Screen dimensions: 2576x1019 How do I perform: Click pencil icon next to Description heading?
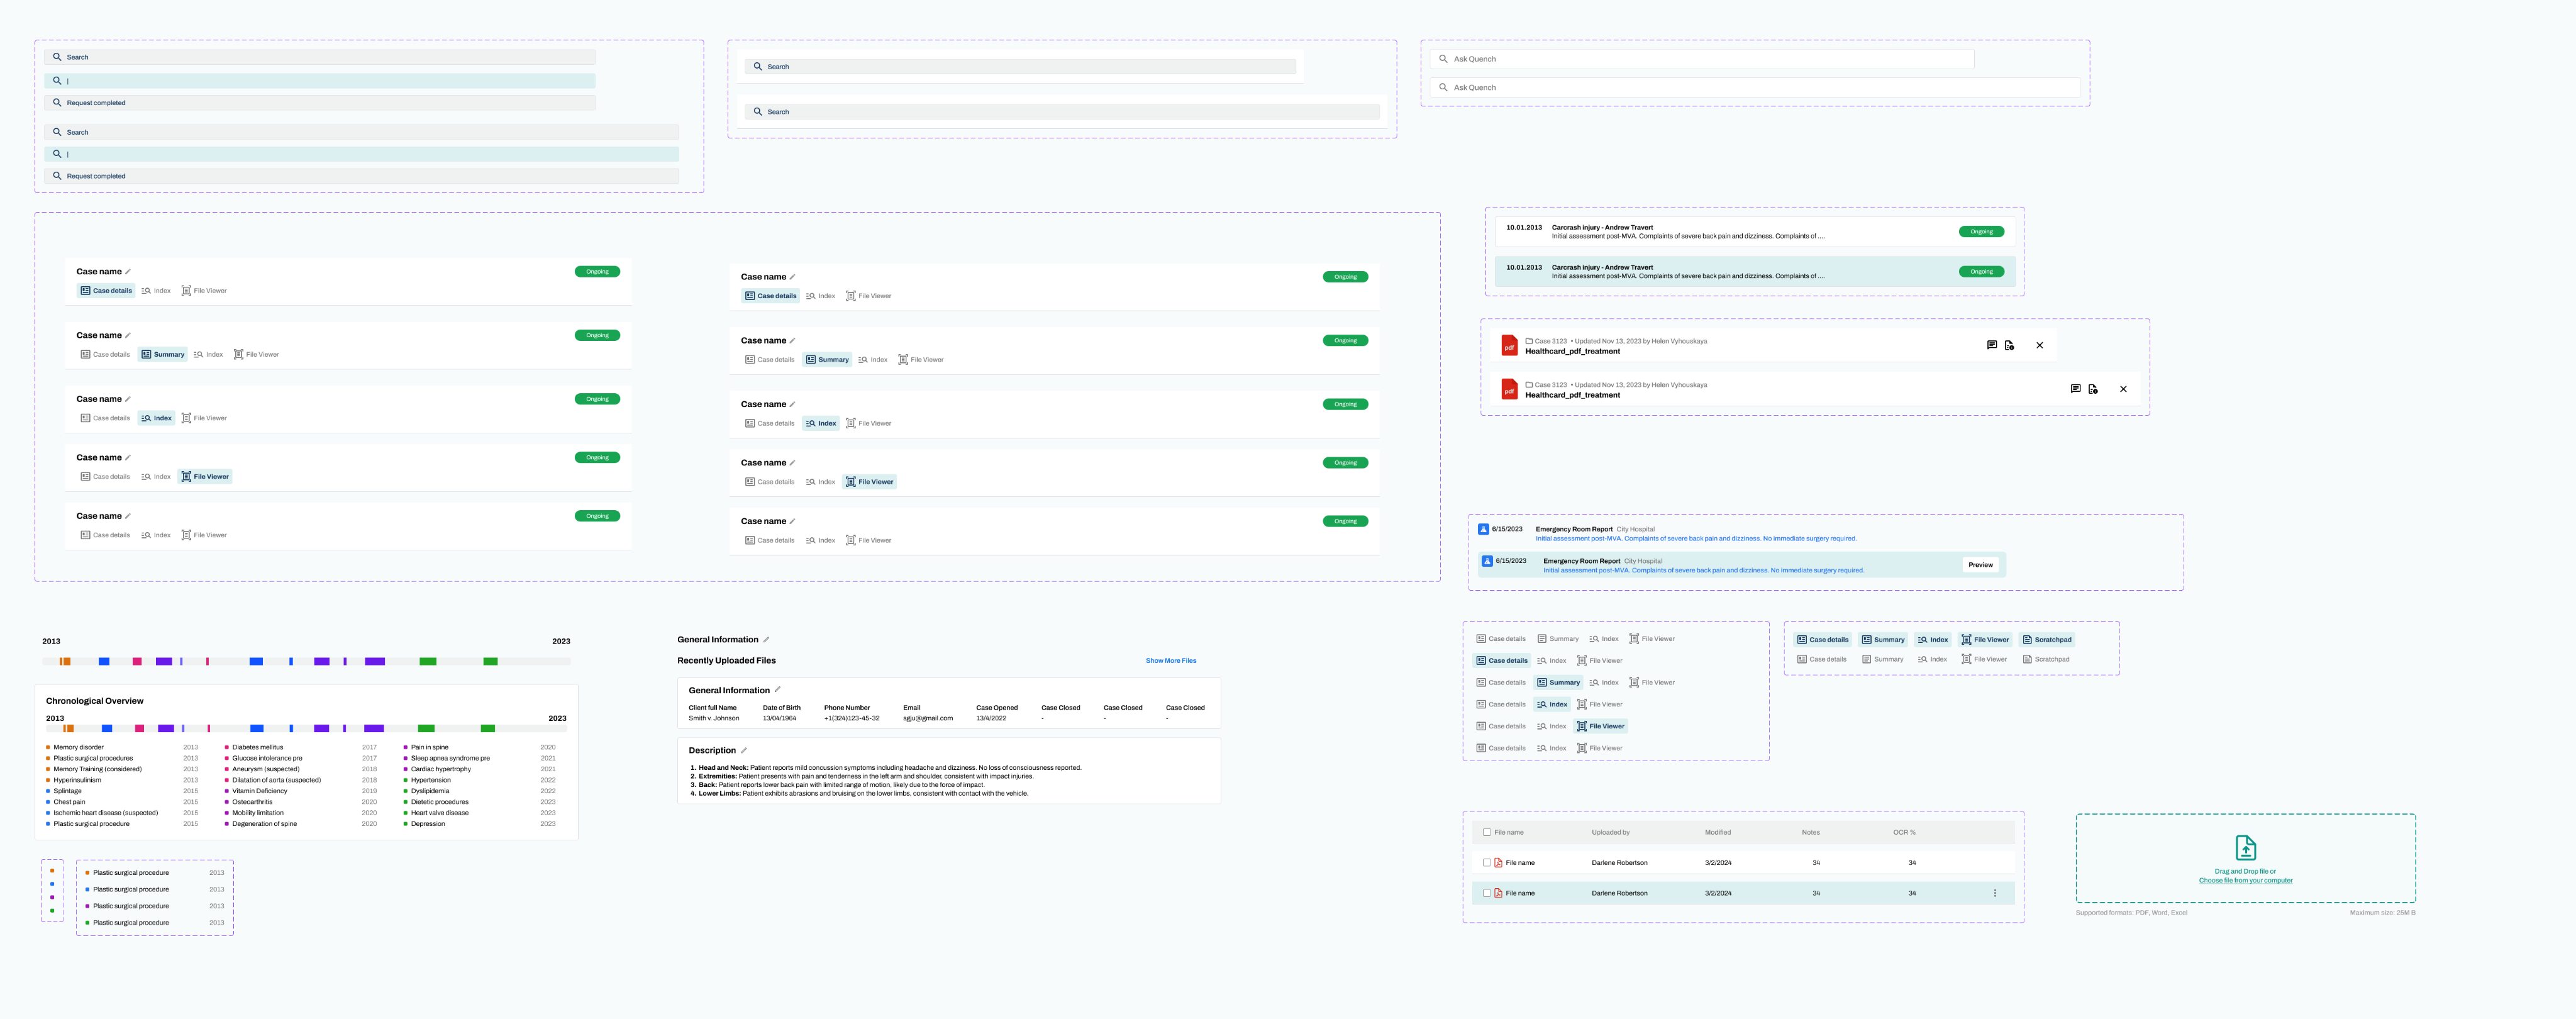point(744,750)
